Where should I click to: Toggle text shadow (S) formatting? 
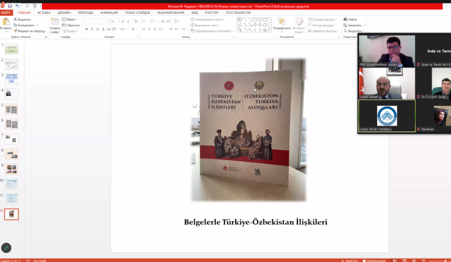[103, 29]
